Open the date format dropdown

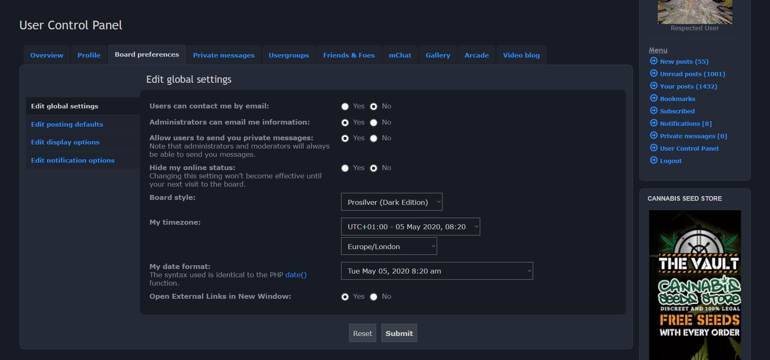(x=437, y=271)
